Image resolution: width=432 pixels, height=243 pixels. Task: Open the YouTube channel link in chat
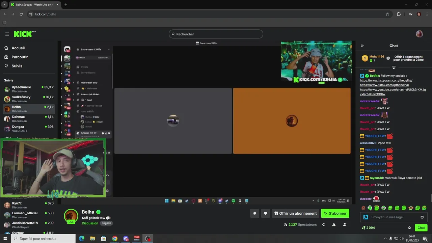click(x=393, y=92)
